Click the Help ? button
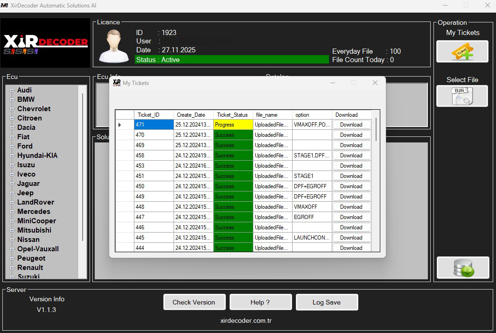The width and height of the screenshot is (496, 333). click(x=260, y=302)
